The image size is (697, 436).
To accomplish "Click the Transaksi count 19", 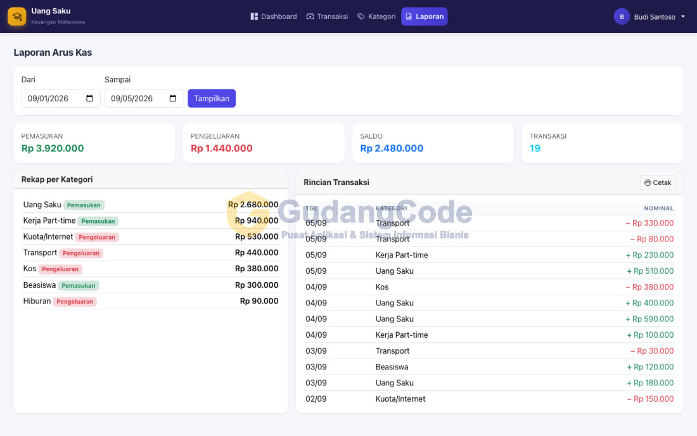I will coord(535,148).
